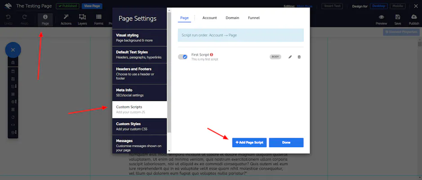Click the rabbit logo icon
Image resolution: width=422 pixels, height=180 pixels.
click(9, 6)
